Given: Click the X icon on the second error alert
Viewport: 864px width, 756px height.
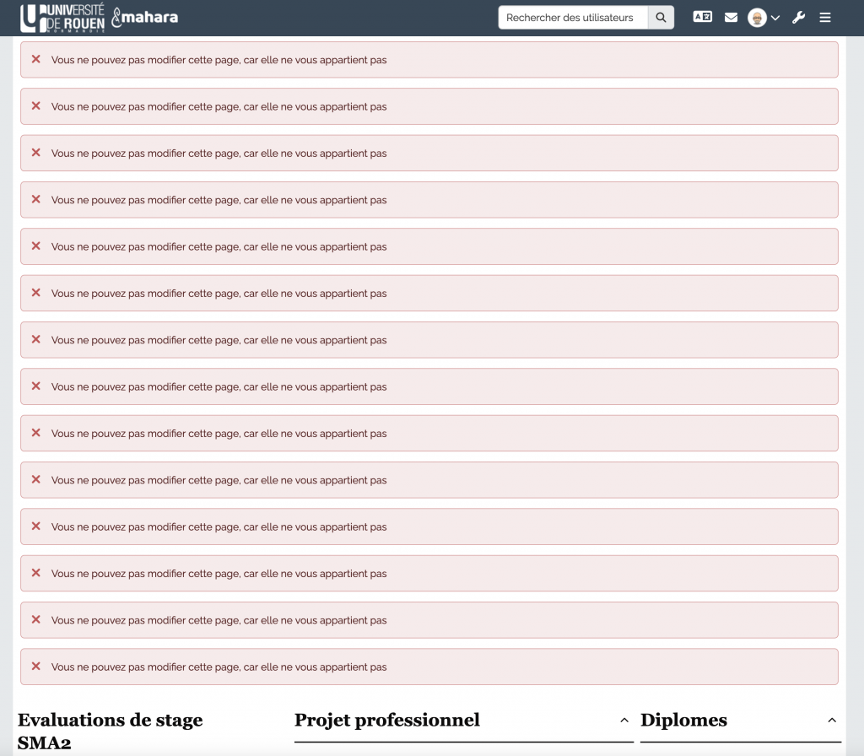Looking at the screenshot, I should click(x=35, y=106).
